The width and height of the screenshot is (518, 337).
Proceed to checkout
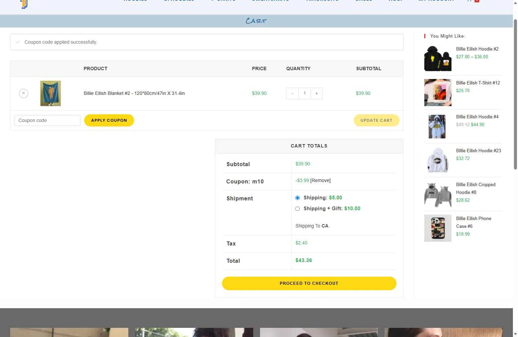tap(309, 283)
